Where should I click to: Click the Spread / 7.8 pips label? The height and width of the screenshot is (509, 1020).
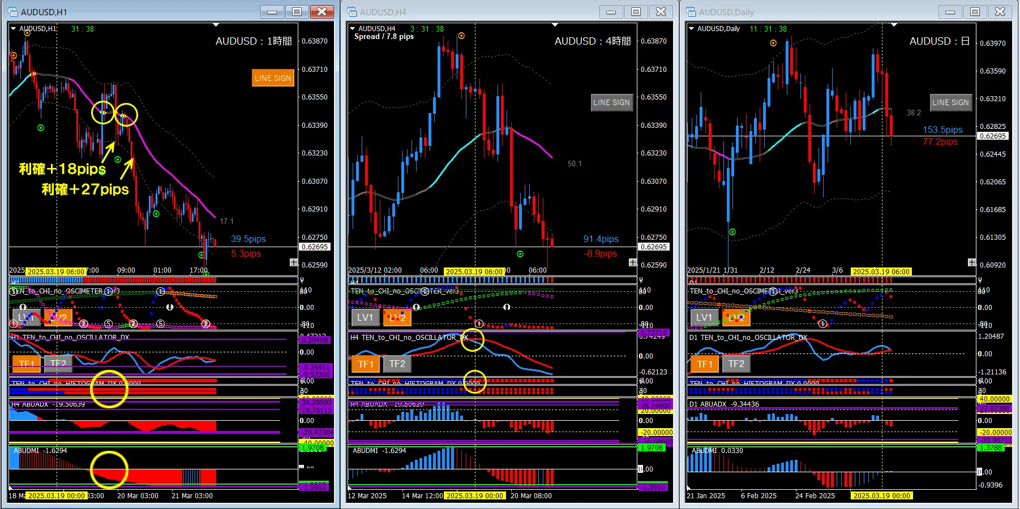pyautogui.click(x=384, y=37)
